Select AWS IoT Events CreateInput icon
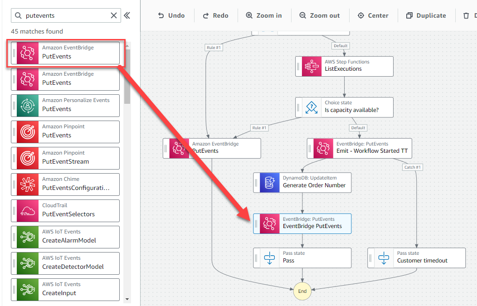Screen dimensions: 477x306 coord(28,290)
